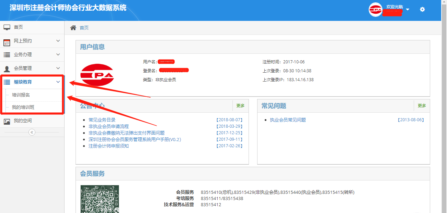This screenshot has height=213, width=447.
Task: Click 更多 in the 常见问题 panel
Action: click(x=422, y=106)
